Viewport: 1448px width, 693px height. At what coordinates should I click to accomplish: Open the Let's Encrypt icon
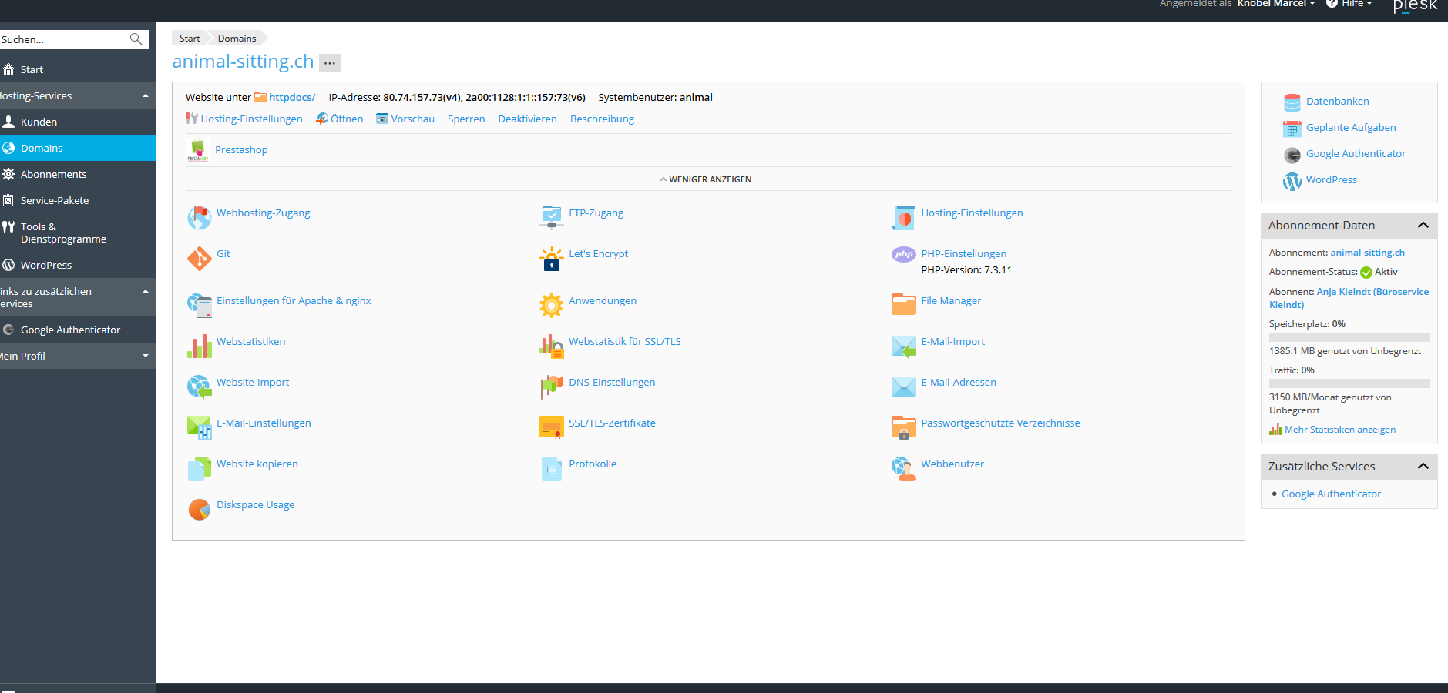click(x=552, y=258)
